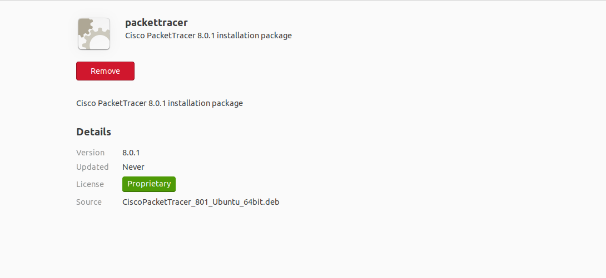Click the subtitle beneath the packettracer title
Image resolution: width=606 pixels, height=278 pixels.
pos(208,36)
